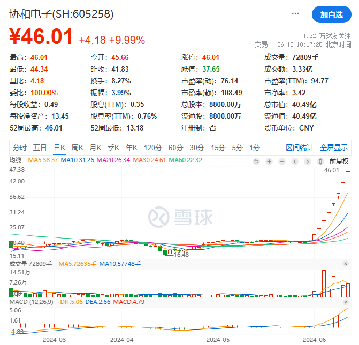
Task: Click the 1.32 万球友关注 follower count
Action: pyautogui.click(x=327, y=36)
